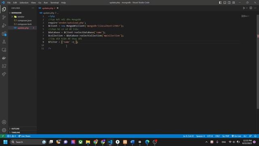Viewport: 259px width, 146px height.
Task: Click the Ln 9, Col 22 position indicator
Action: tap(188, 136)
